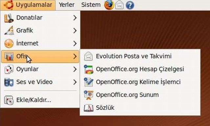Open the Uygulamalar menu
210x126 pixels.
[x=28, y=5]
